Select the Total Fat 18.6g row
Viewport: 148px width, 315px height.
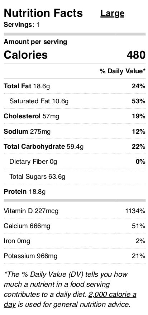pyautogui.click(x=75, y=86)
